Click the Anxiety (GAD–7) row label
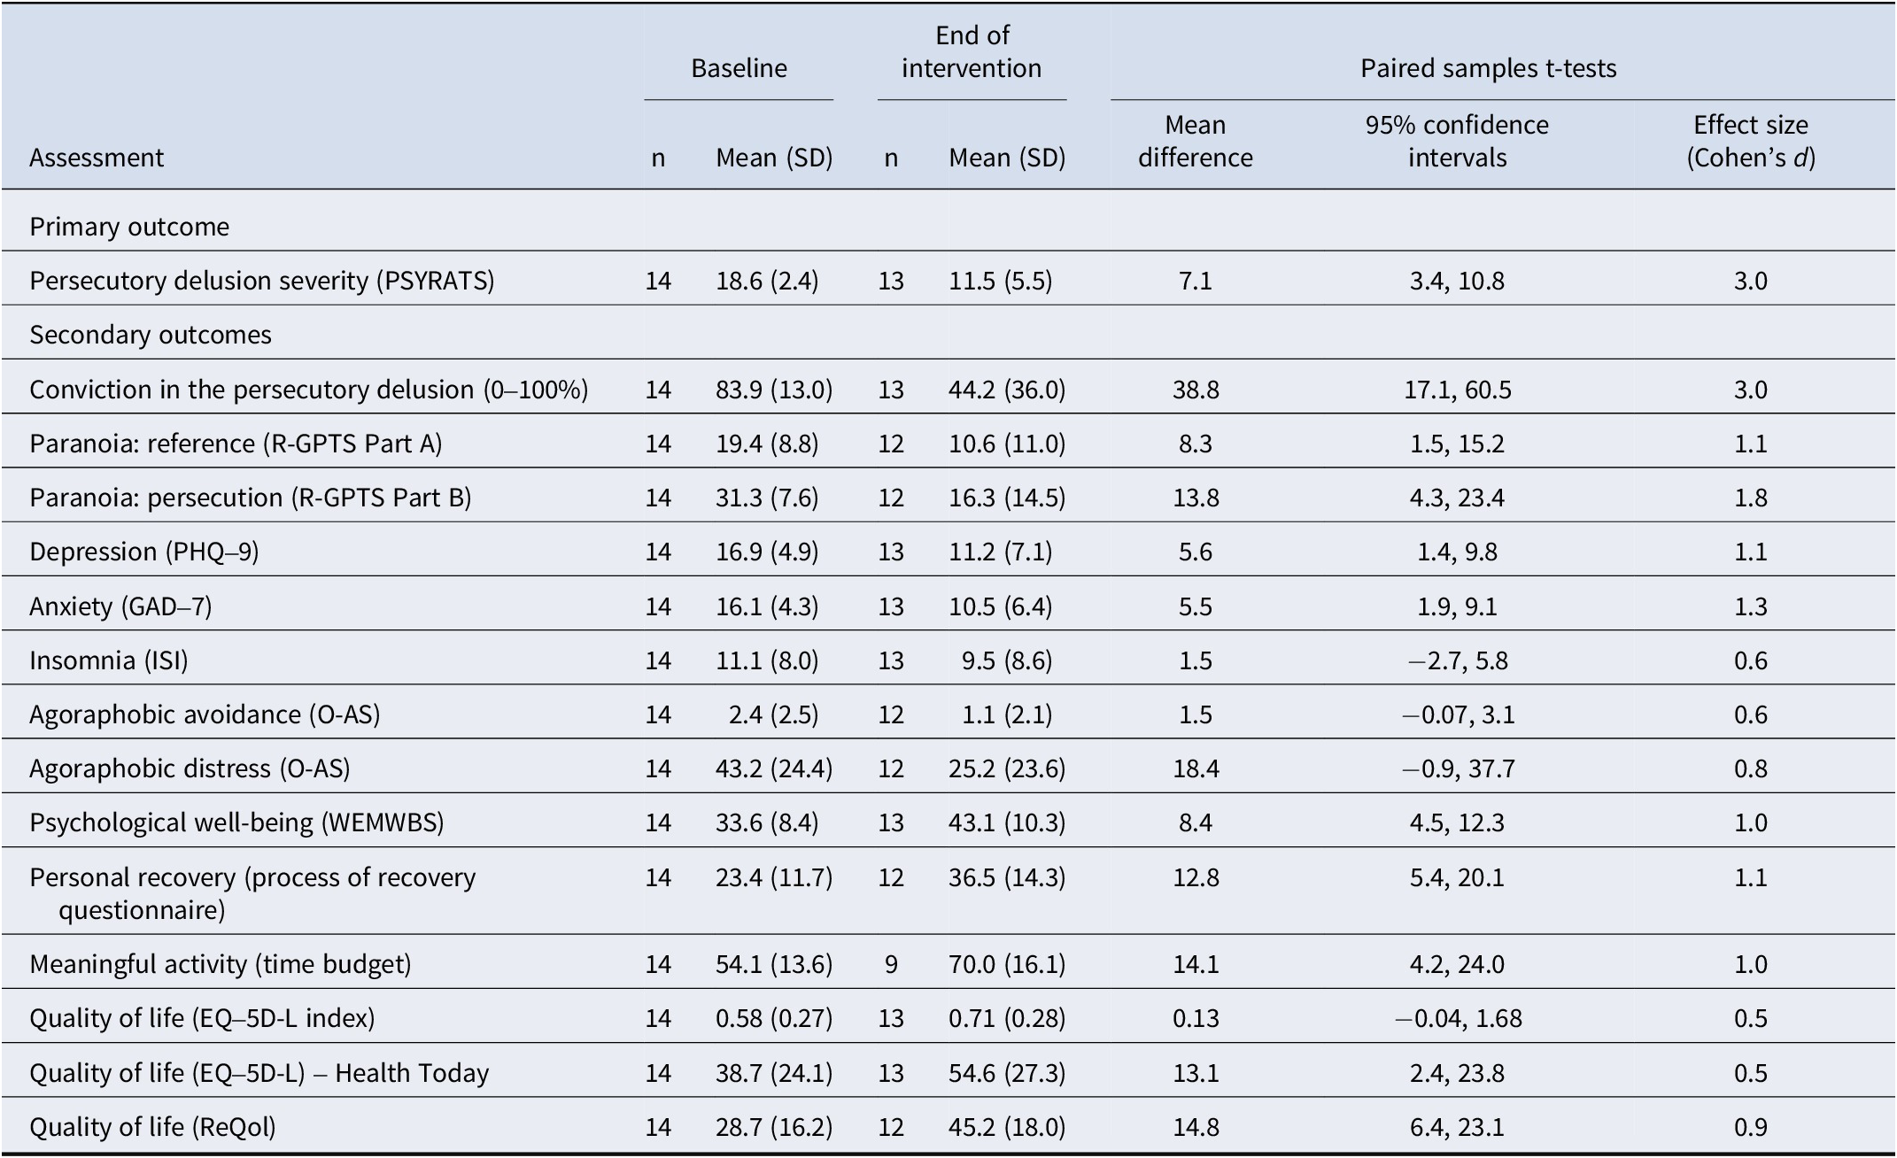This screenshot has width=1897, height=1158. (x=120, y=606)
